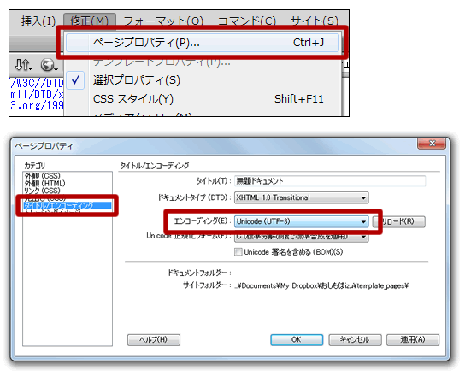Click the キャンセル button

click(355, 340)
